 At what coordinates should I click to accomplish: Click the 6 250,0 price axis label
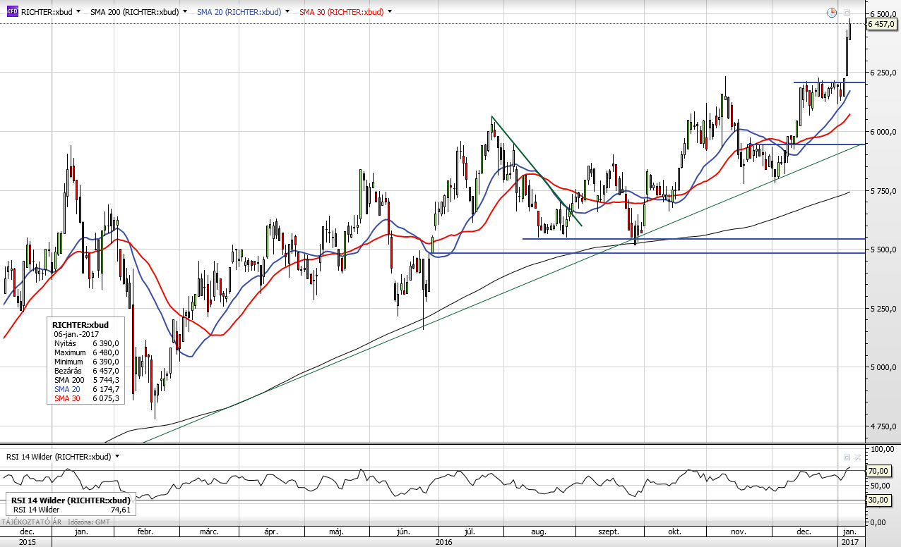coord(882,73)
